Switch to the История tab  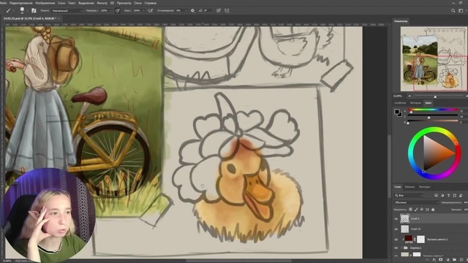(415, 103)
